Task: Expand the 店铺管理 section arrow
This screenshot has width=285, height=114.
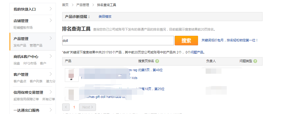Action: (51, 20)
